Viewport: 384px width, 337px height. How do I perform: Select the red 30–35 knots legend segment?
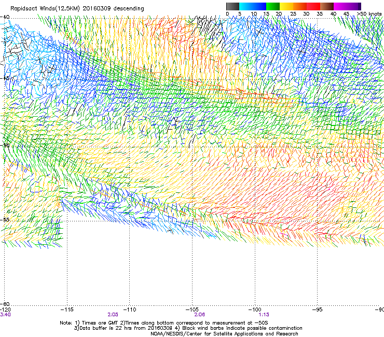313,6
